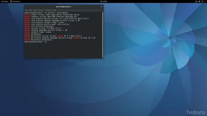Click the 'vendor string: Intel Open Source Technology Center' line
Screen dimensions: 207x116
point(52,15)
